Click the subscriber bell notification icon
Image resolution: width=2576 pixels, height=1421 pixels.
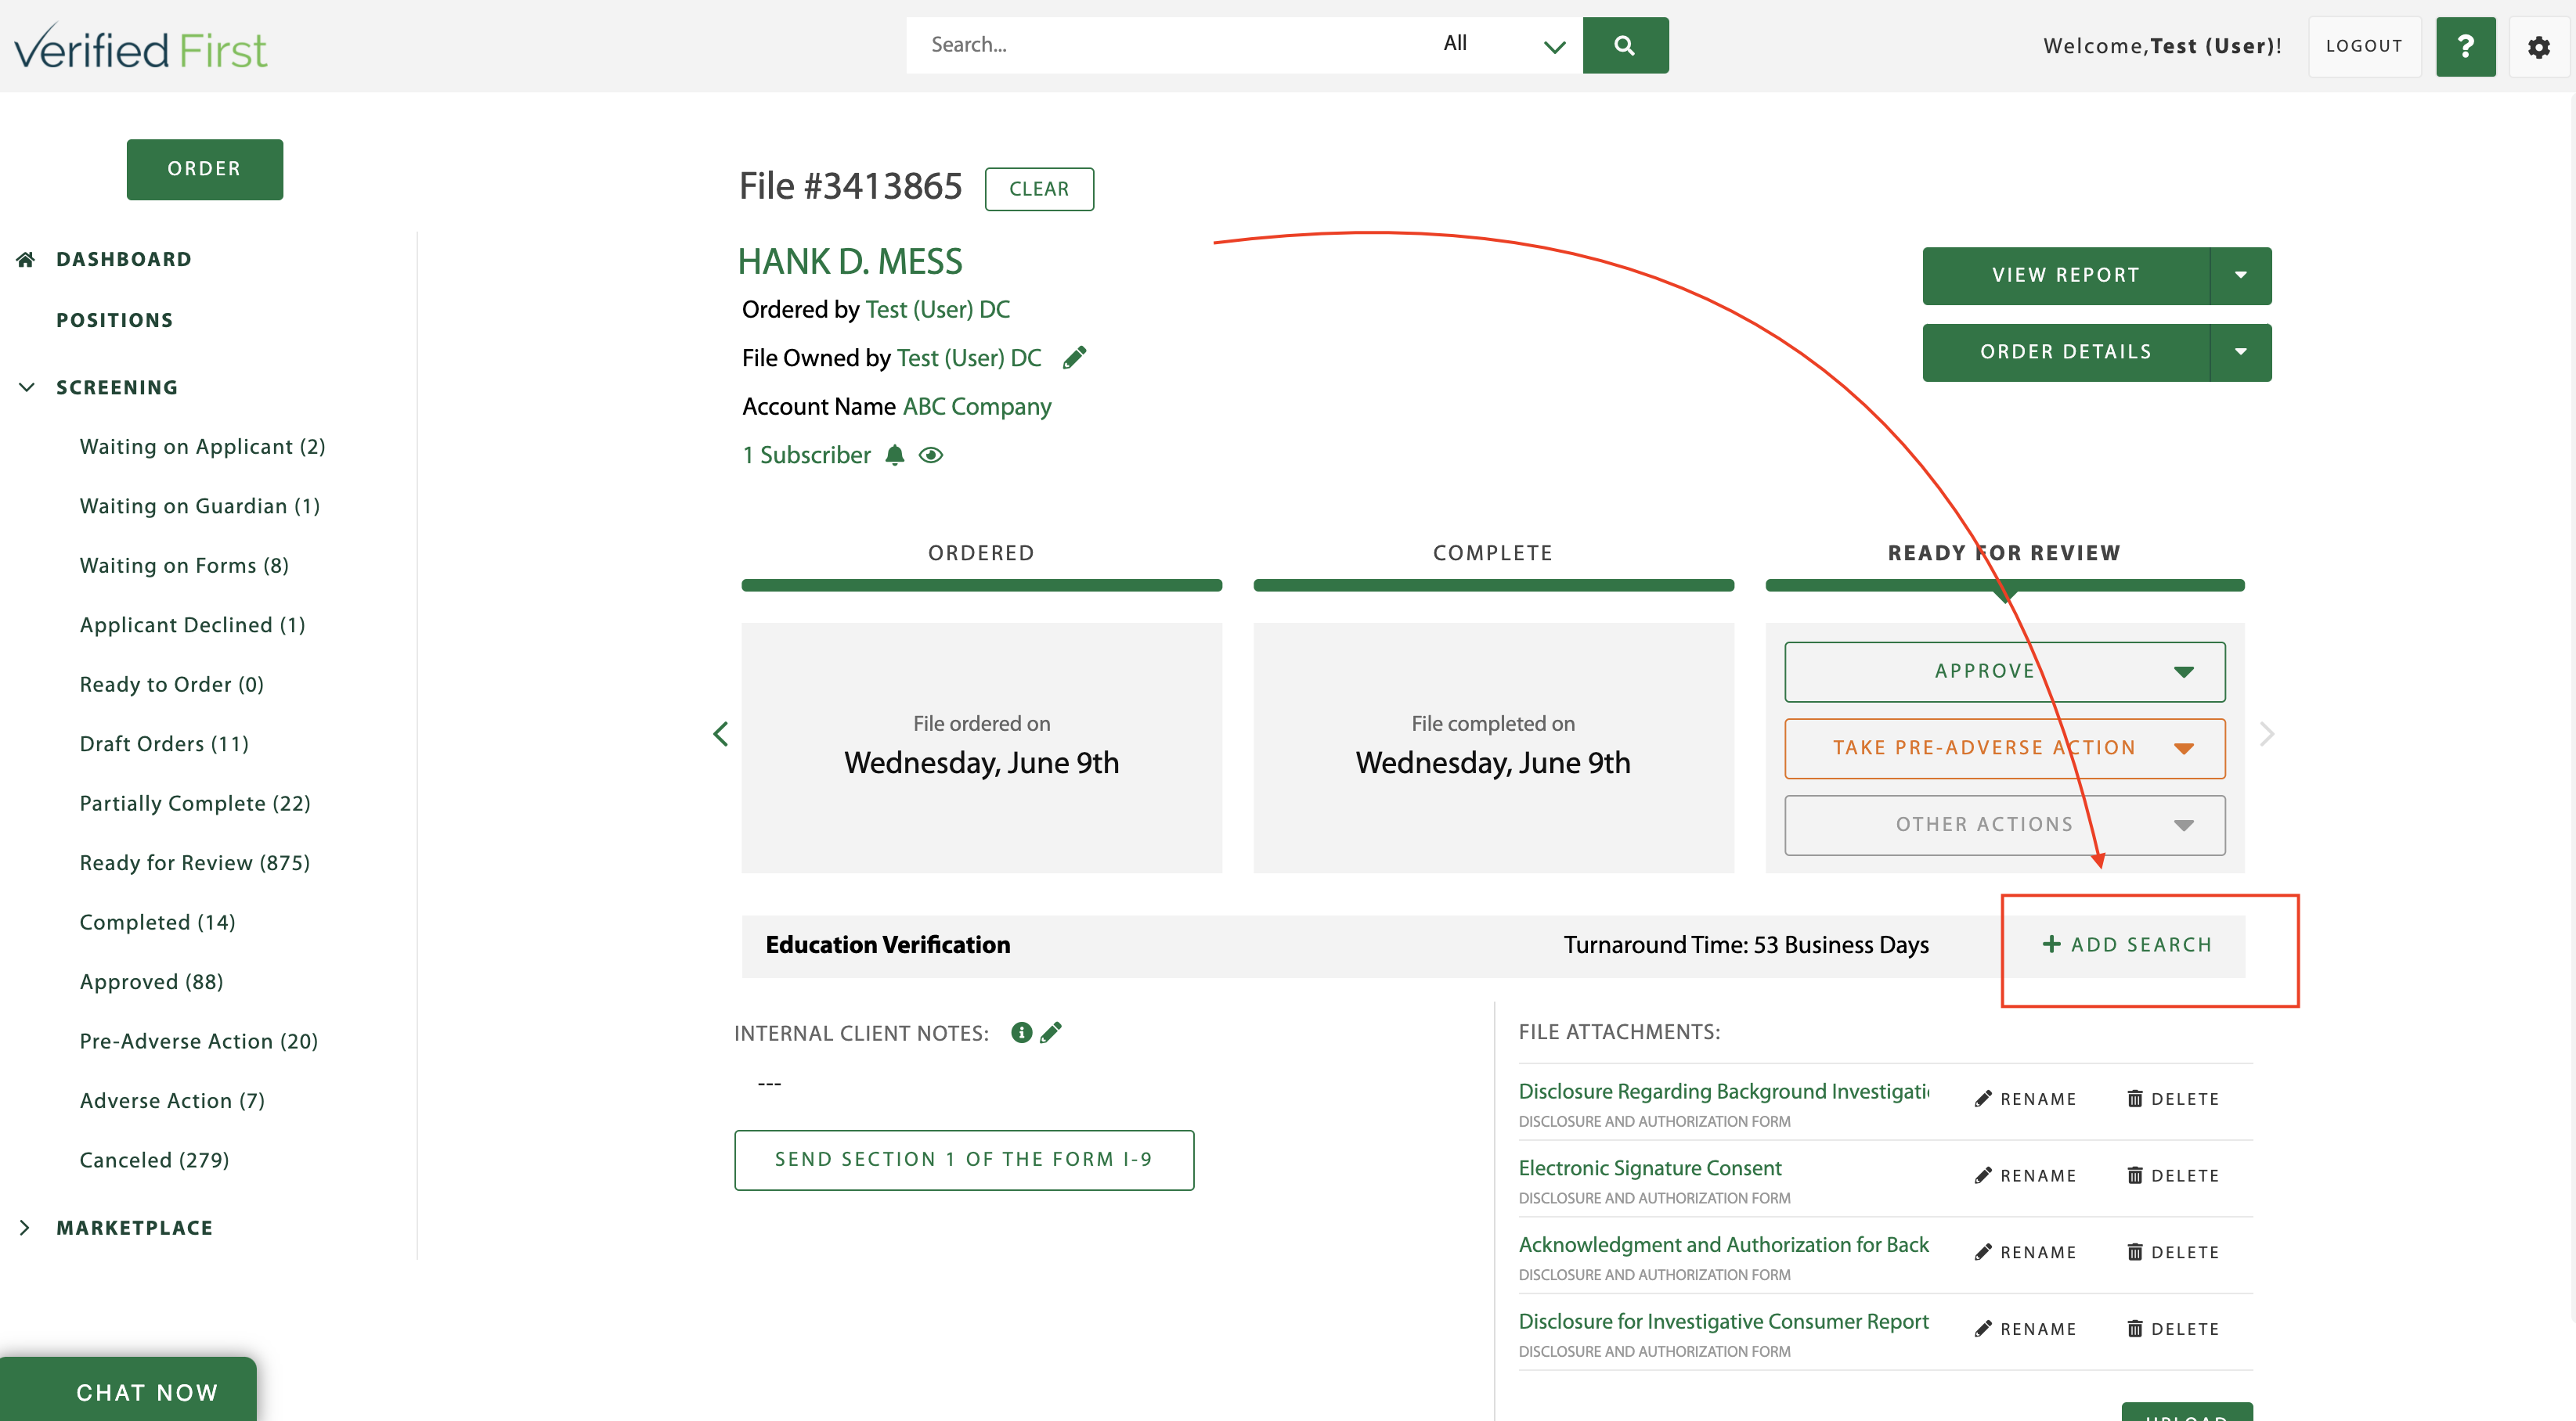[x=895, y=455]
